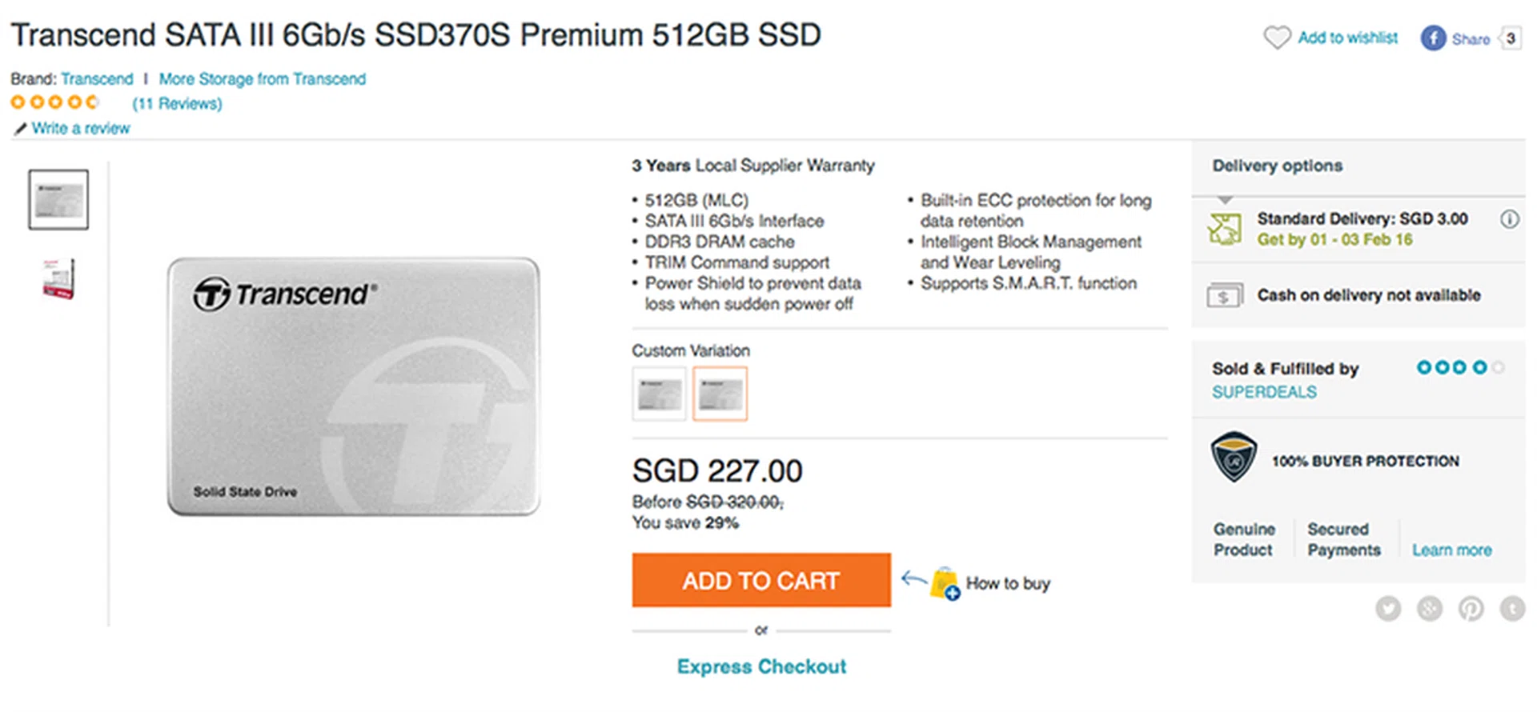Select the first product thumbnail image

point(58,200)
